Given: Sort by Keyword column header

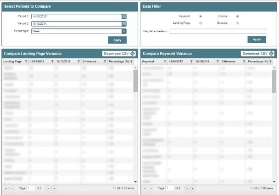Looking at the screenshot, I should click(x=148, y=61).
